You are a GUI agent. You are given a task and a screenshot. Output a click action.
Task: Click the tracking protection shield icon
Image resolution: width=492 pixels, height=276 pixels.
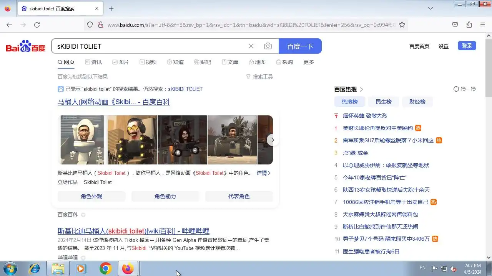coord(90,25)
